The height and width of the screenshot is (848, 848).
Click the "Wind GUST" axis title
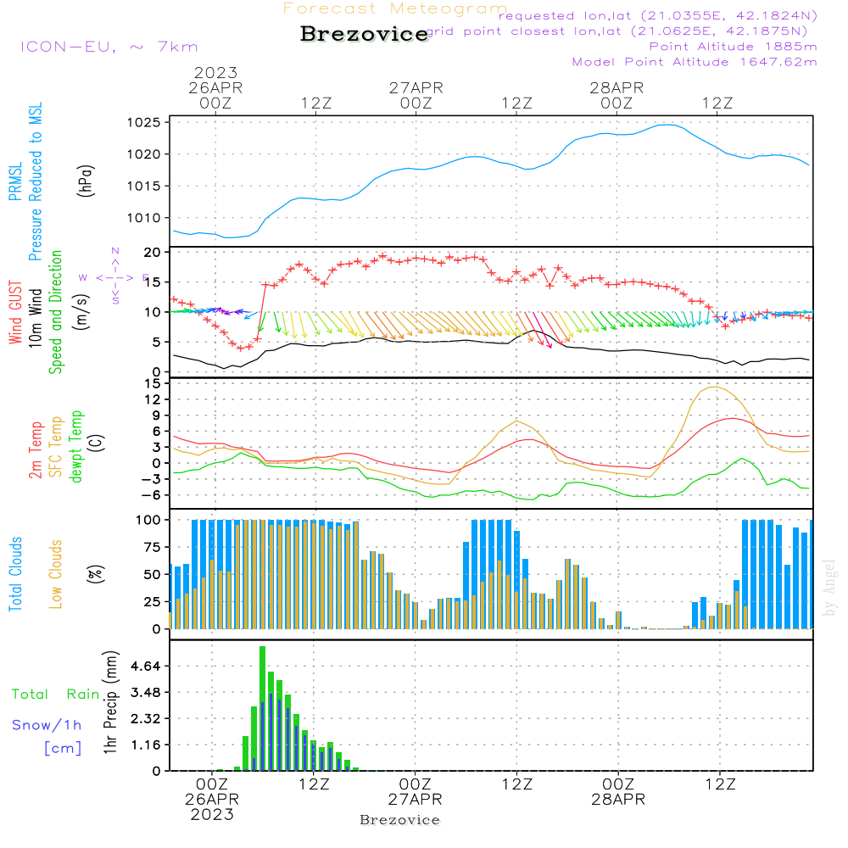tap(15, 312)
